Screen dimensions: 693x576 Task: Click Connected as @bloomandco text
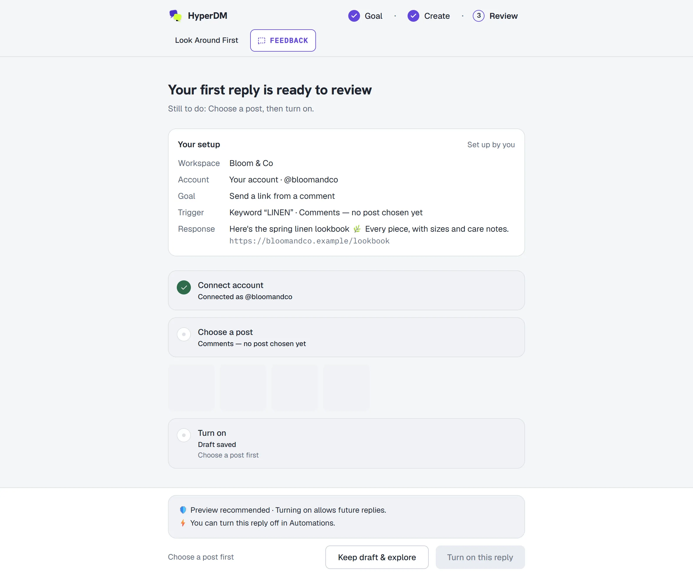pos(245,297)
